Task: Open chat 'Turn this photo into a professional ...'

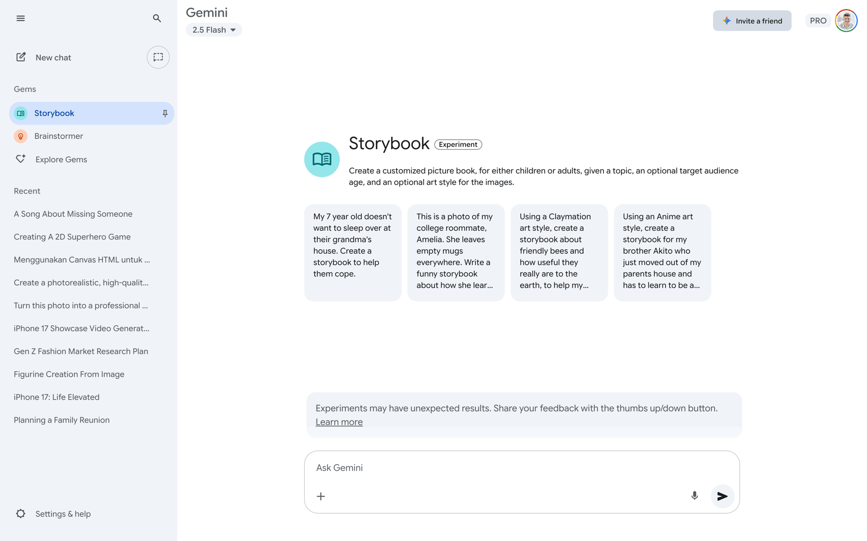Action: 81,306
